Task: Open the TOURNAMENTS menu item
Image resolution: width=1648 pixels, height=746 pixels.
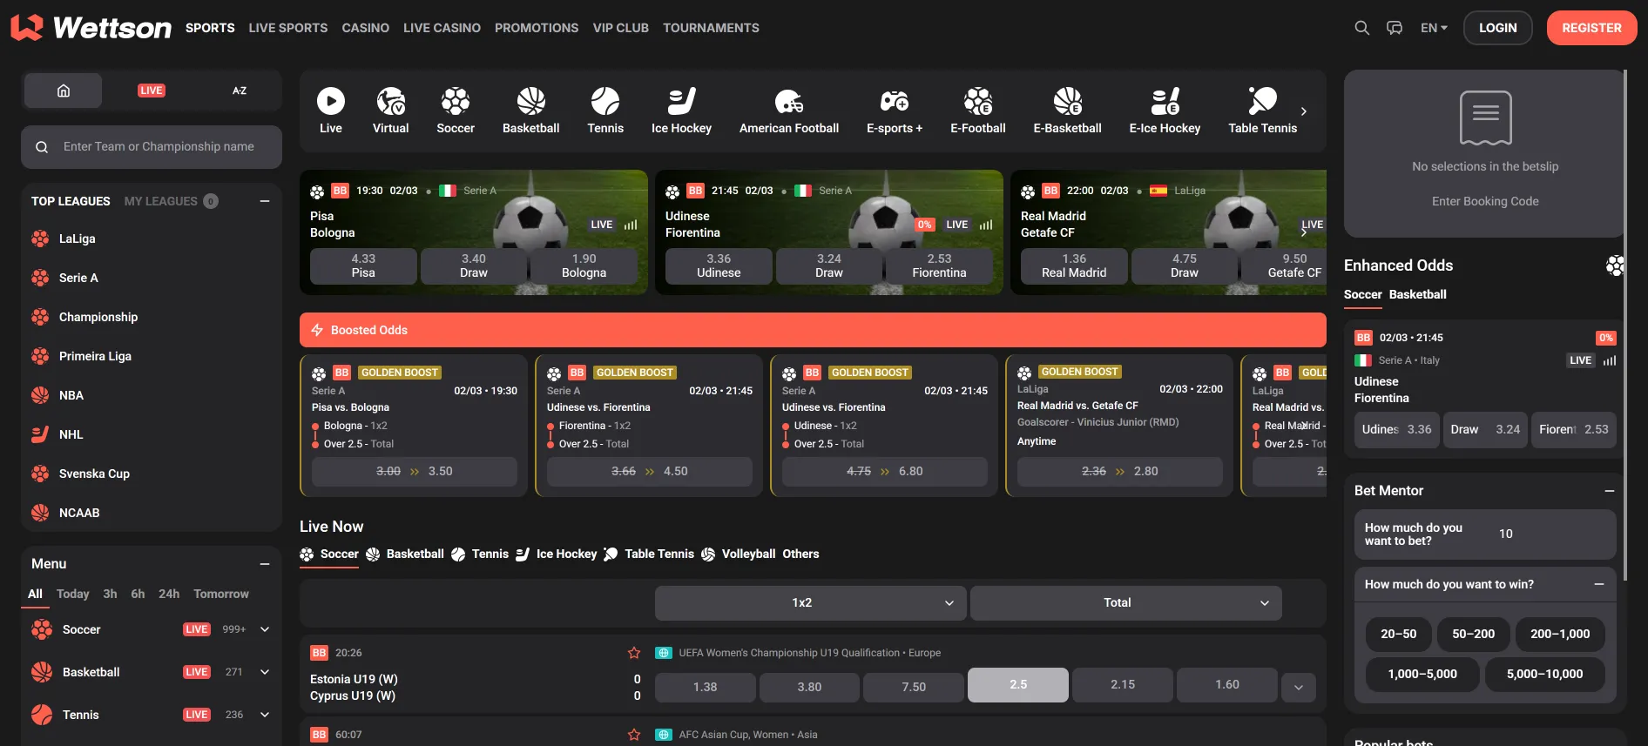Action: click(x=711, y=28)
